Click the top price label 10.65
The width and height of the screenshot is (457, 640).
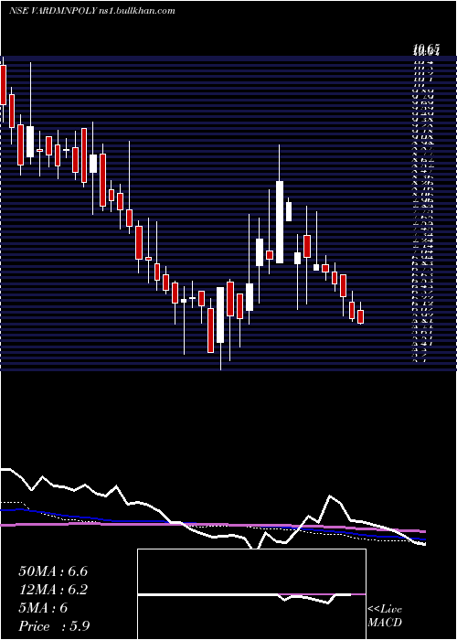point(426,50)
